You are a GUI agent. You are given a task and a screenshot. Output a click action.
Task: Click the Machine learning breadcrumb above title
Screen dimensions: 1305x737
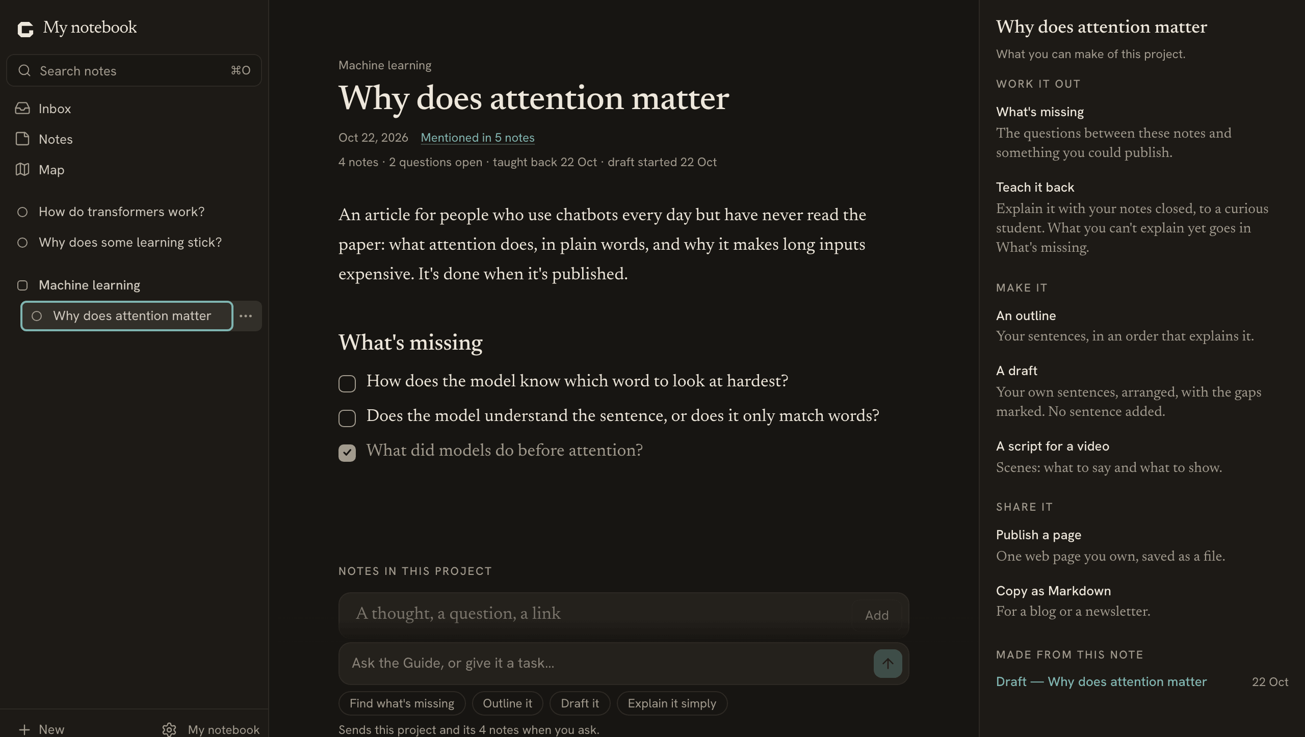[385, 65]
